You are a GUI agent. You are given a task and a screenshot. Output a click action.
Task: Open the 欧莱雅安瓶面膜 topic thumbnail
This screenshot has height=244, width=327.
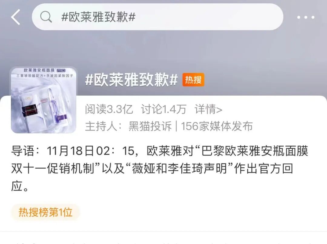tap(44, 100)
